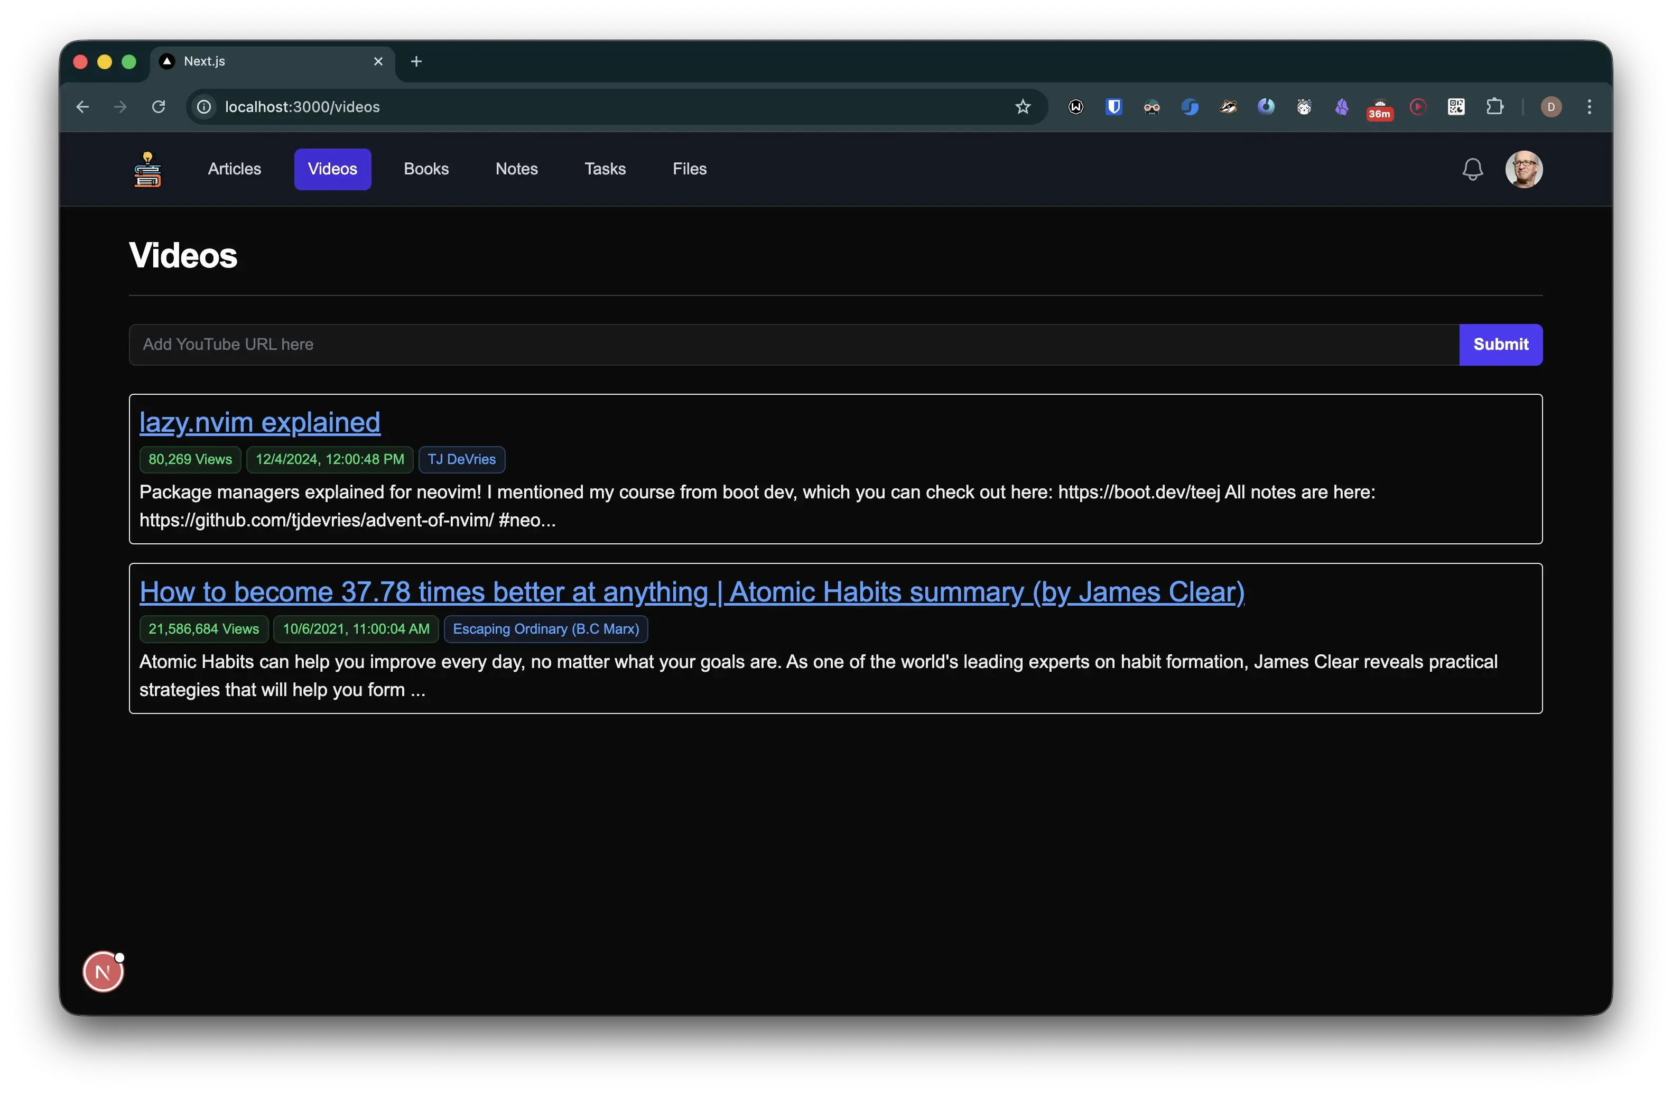The height and width of the screenshot is (1094, 1672).
Task: Open the browser extensions puzzle piece menu
Action: (1495, 107)
